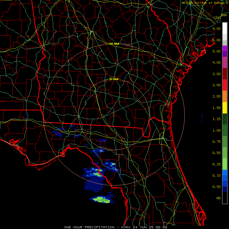
Task: Click the '9.00' legend value
Action: [x=217, y=28]
